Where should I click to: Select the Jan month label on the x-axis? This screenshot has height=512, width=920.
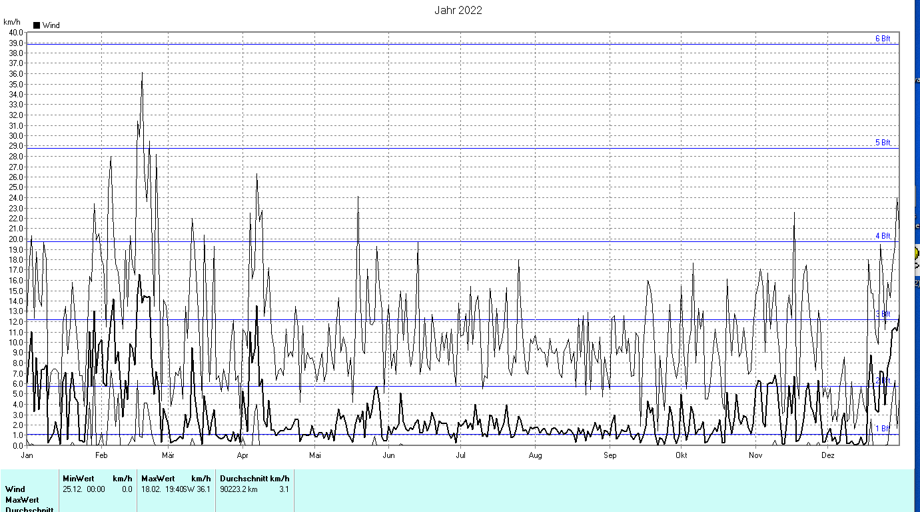click(27, 455)
